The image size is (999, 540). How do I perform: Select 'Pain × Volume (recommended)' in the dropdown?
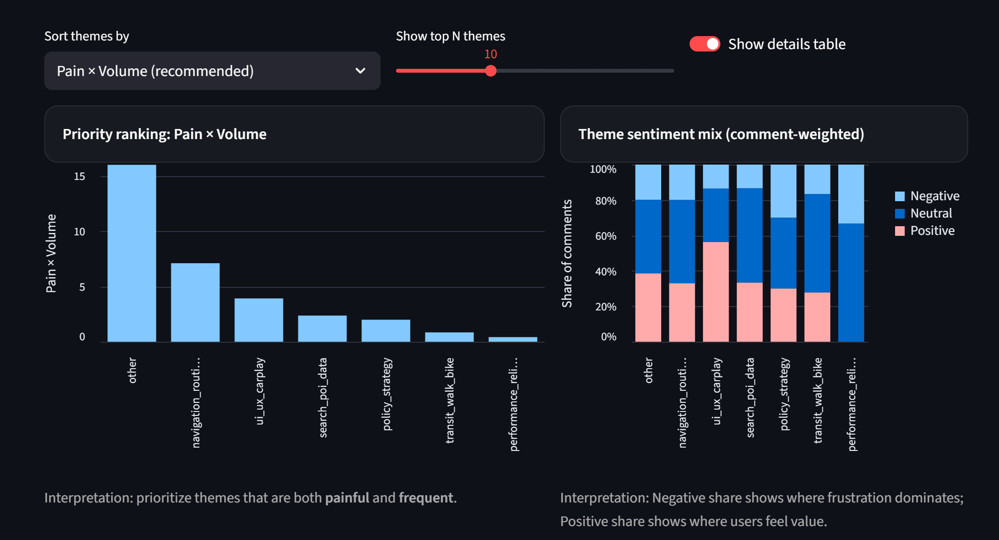click(x=155, y=71)
